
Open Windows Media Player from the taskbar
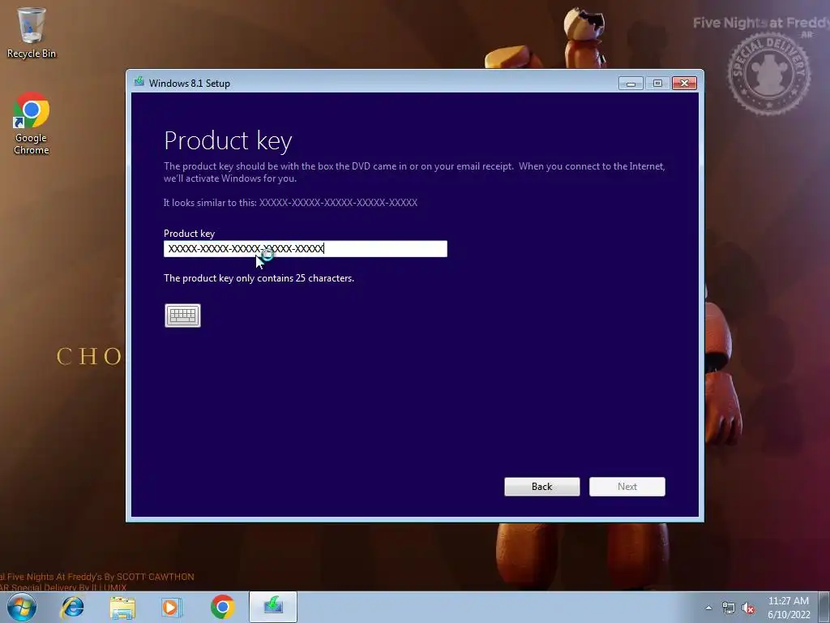[x=172, y=607]
